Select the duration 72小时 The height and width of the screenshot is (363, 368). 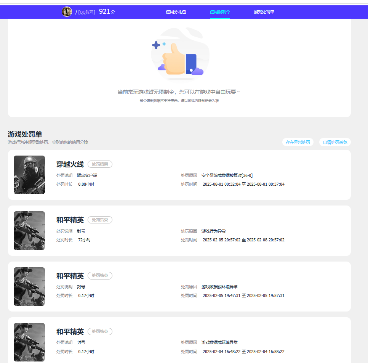(85, 240)
